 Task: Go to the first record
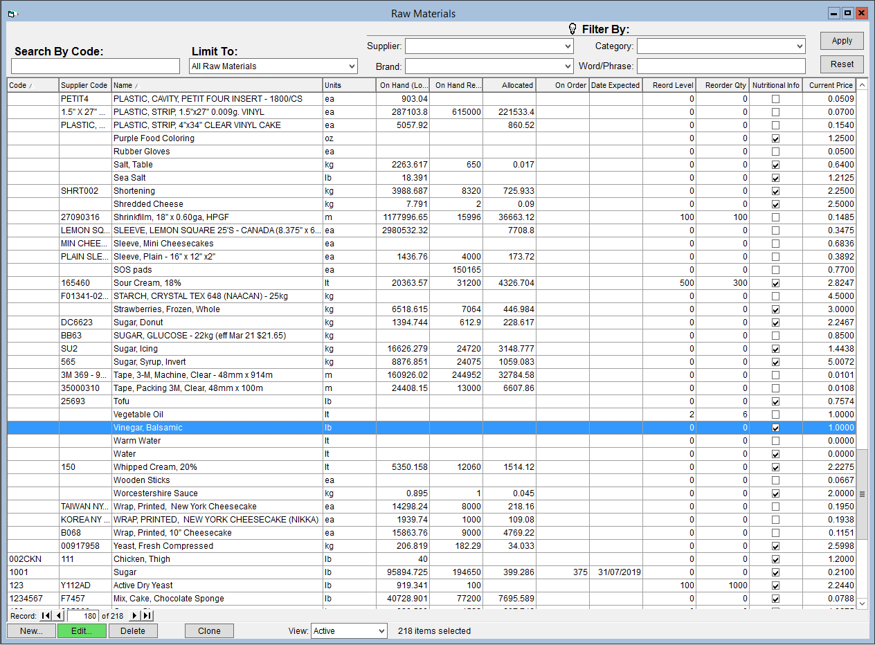46,615
